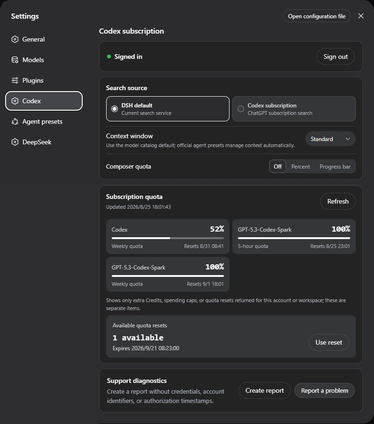374x424 pixels.
Task: Open the DeepSeek settings section
Action: [44, 142]
